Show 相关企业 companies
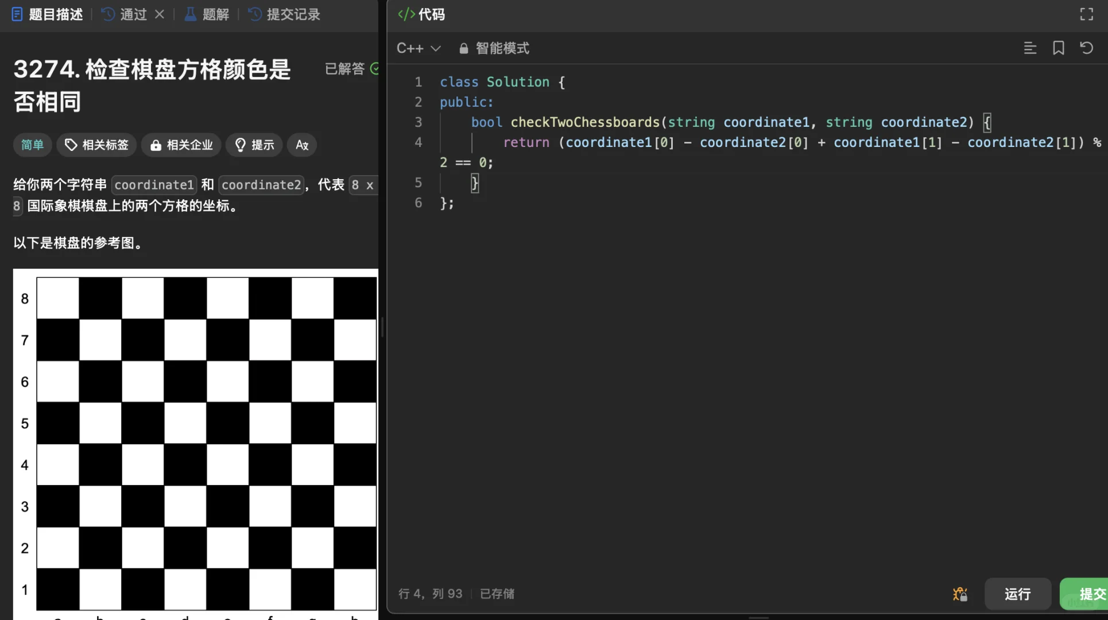This screenshot has width=1108, height=620. pos(181,145)
